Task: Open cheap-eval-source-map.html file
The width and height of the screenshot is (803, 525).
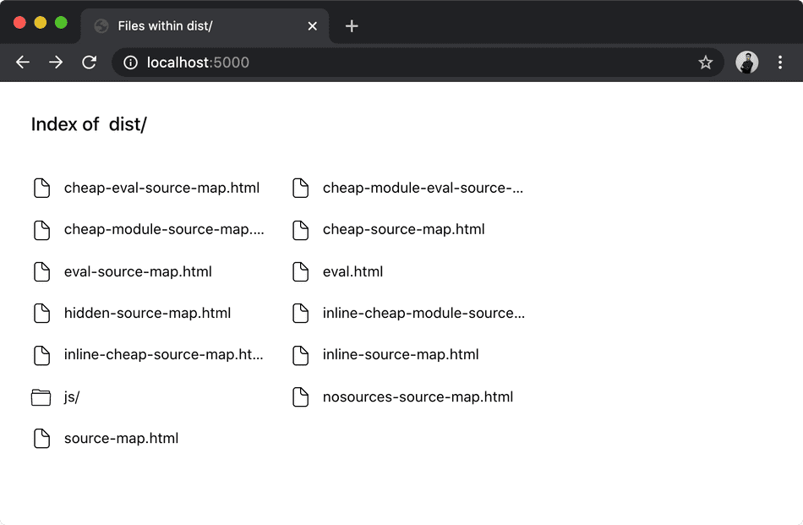Action: click(x=161, y=188)
